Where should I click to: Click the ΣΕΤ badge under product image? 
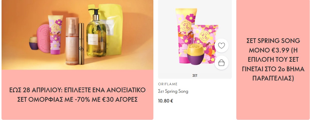click(195, 75)
